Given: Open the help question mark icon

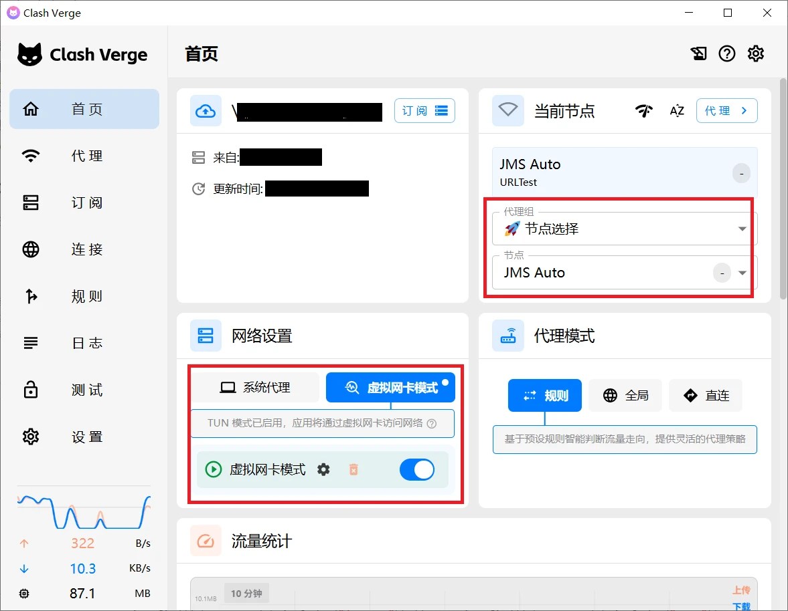Looking at the screenshot, I should (x=726, y=53).
